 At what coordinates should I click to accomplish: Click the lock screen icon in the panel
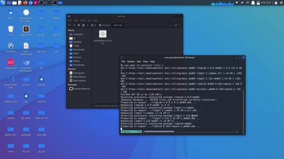(x=276, y=3)
